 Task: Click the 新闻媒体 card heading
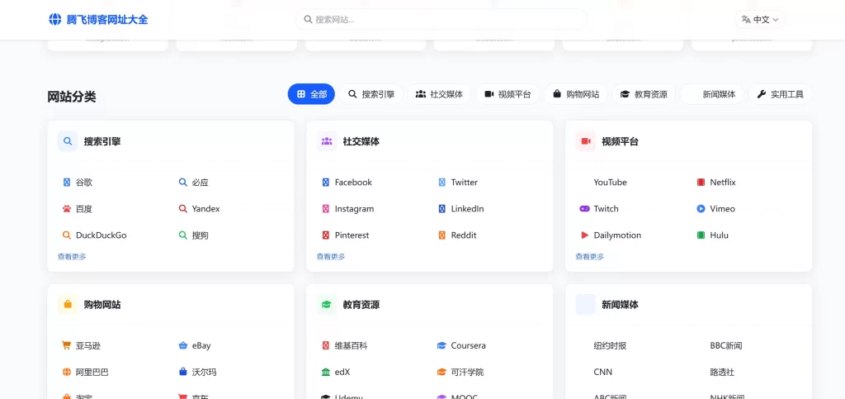[621, 305]
